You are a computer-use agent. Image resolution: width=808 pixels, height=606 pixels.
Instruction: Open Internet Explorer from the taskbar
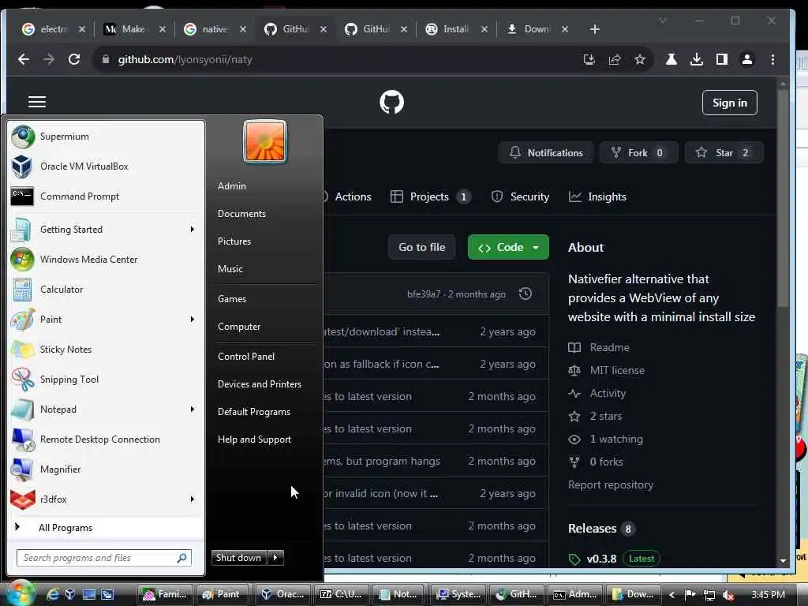tap(53, 594)
